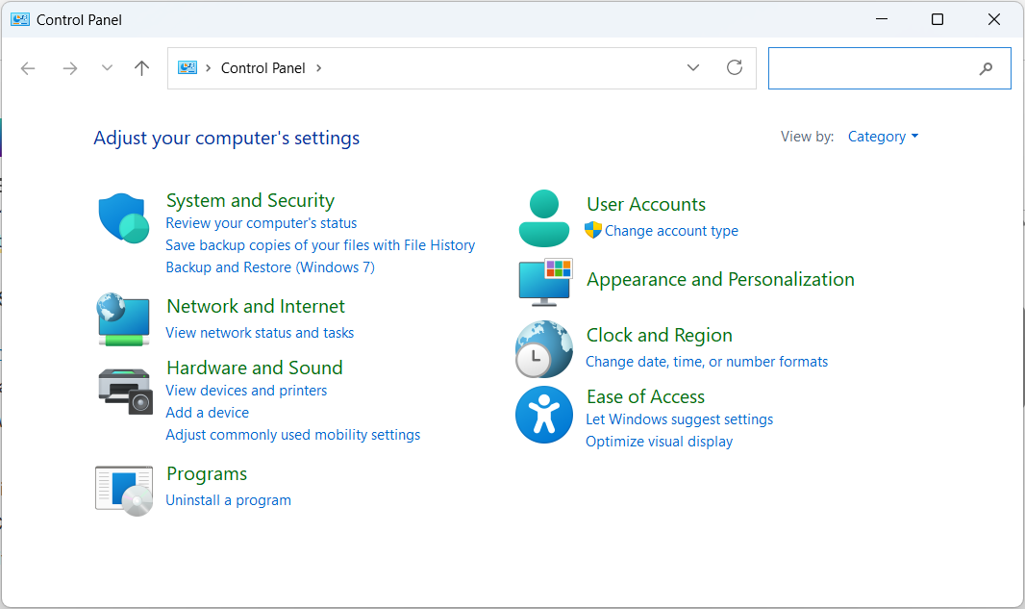This screenshot has width=1025, height=609.
Task: Open Change date, time, or number formats
Action: click(707, 362)
